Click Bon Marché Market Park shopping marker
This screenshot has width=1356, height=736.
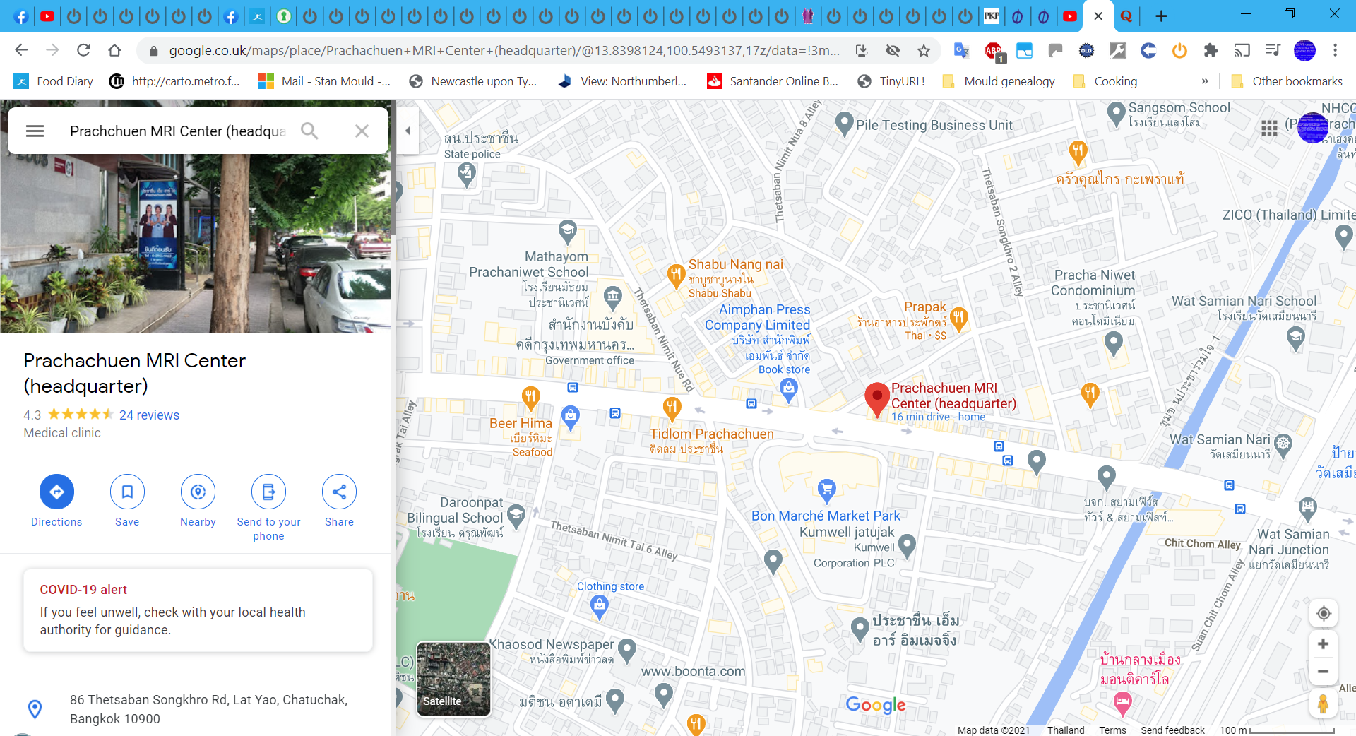coord(826,489)
